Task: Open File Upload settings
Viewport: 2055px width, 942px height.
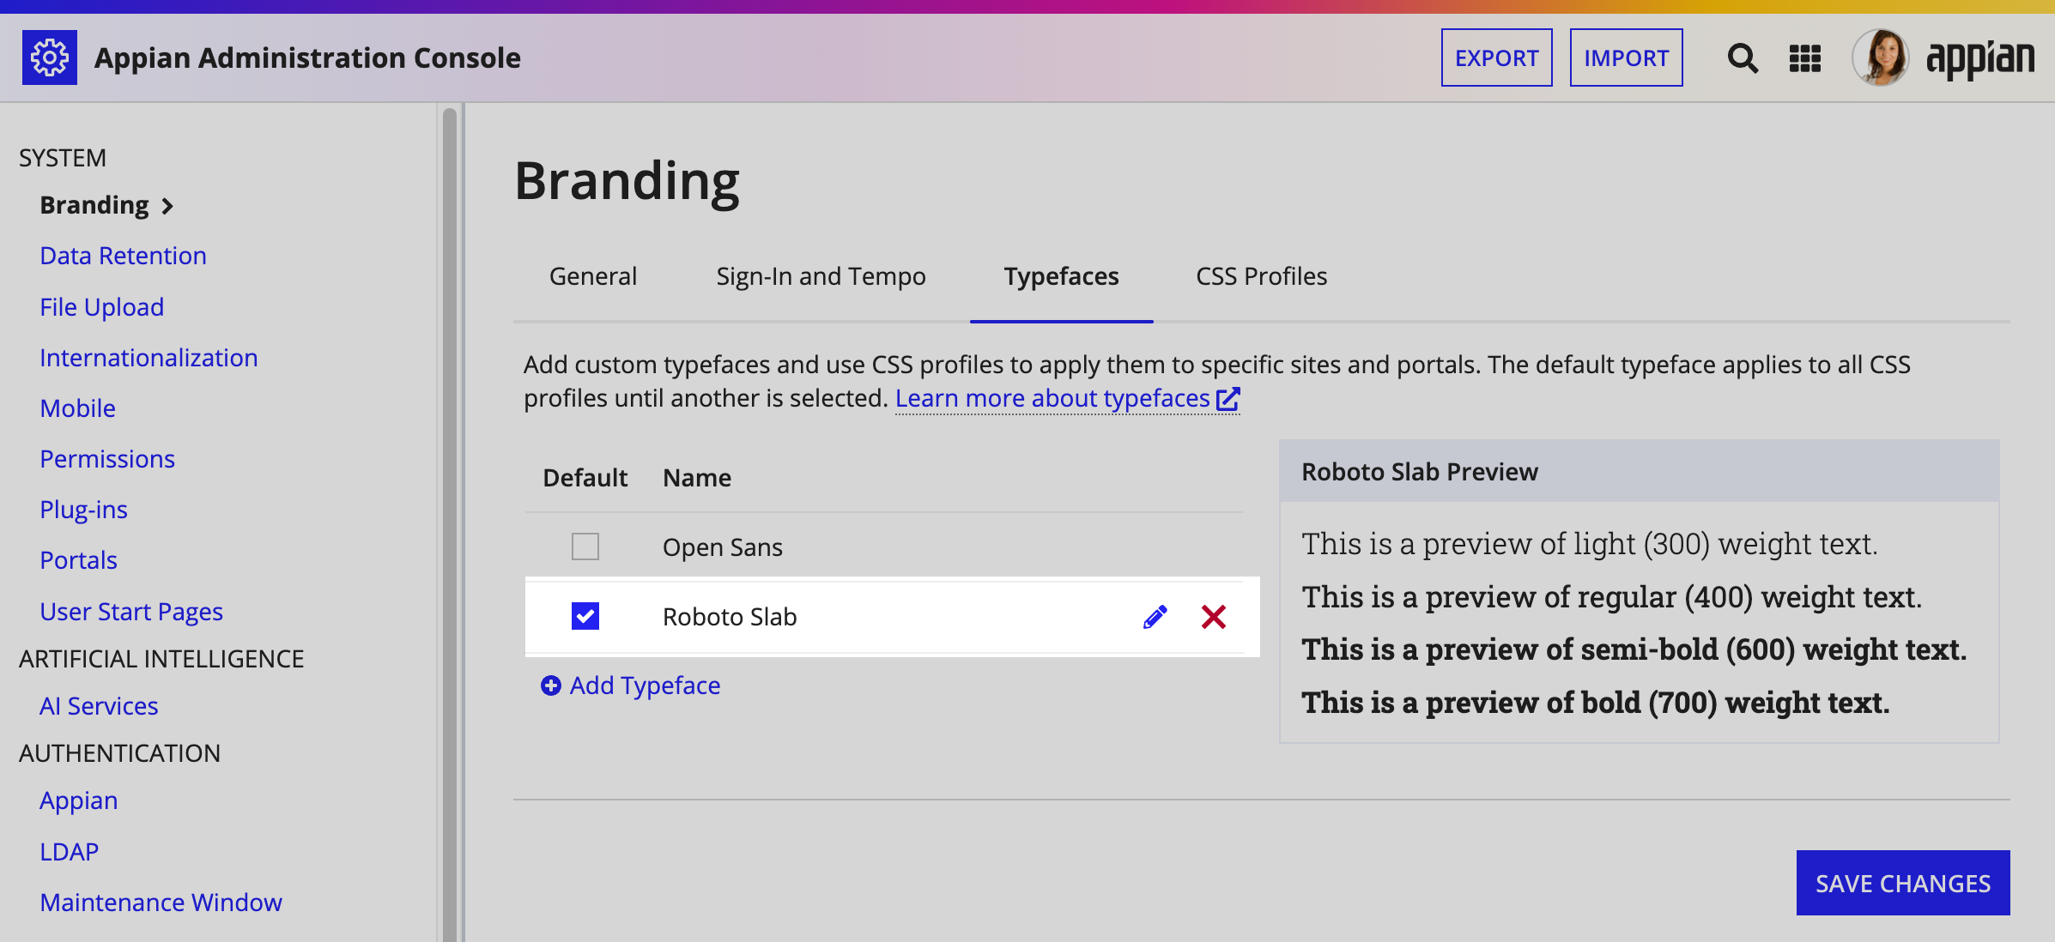Action: (x=102, y=307)
